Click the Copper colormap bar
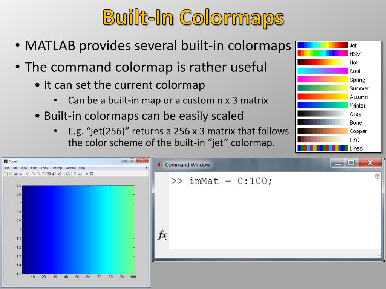386x289 pixels. (x=323, y=131)
